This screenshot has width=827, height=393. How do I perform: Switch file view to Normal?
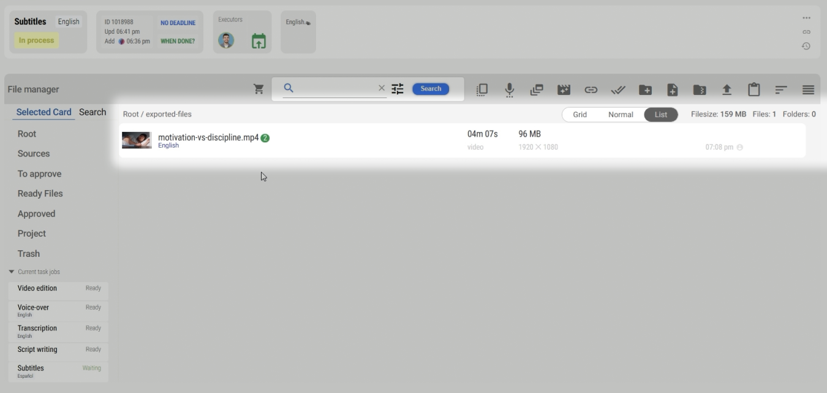click(620, 115)
